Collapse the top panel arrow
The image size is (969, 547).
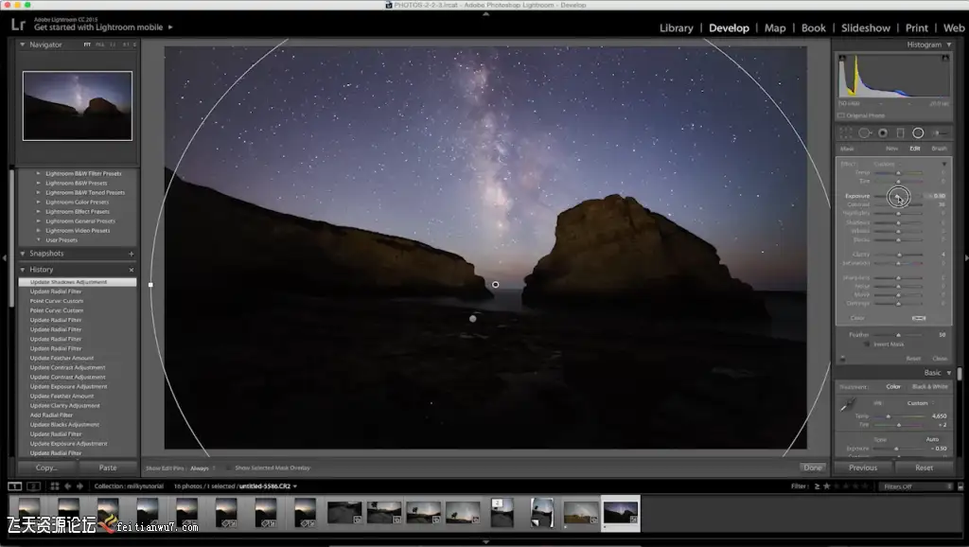pos(485,13)
